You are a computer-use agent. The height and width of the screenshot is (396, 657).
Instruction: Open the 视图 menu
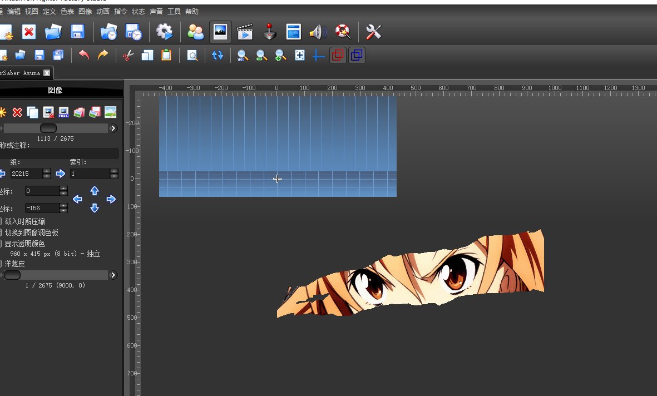(31, 11)
